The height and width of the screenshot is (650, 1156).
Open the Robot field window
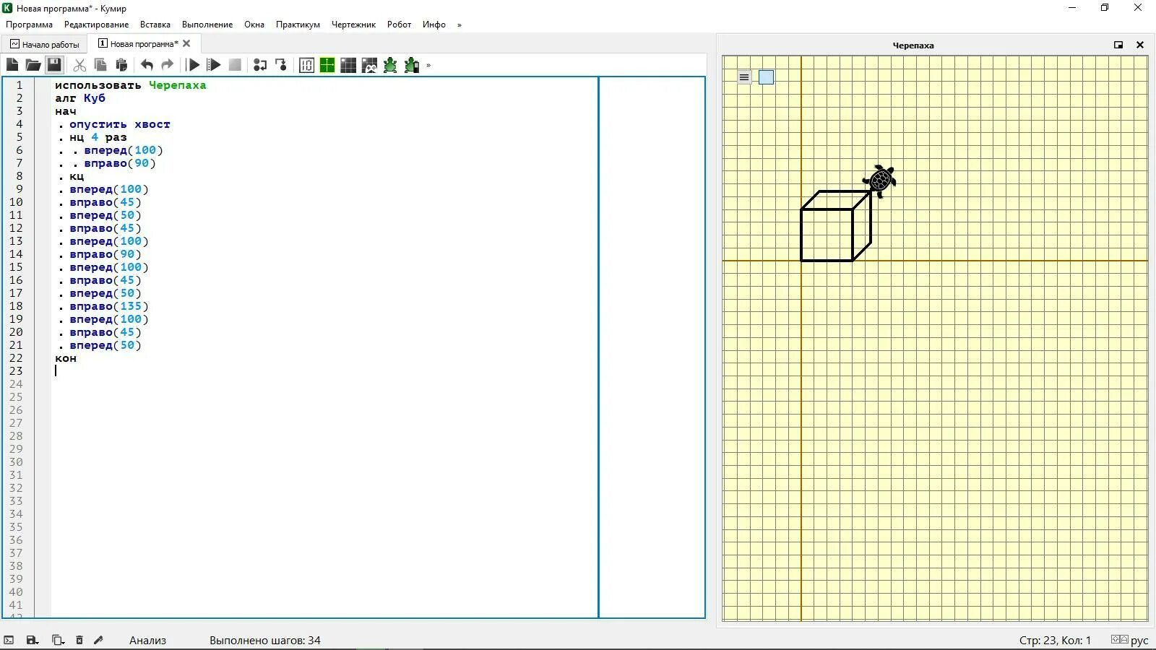tap(348, 65)
